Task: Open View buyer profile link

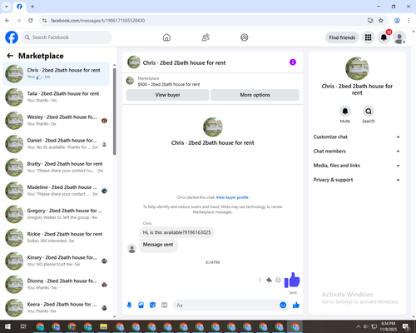Action: pos(232,197)
